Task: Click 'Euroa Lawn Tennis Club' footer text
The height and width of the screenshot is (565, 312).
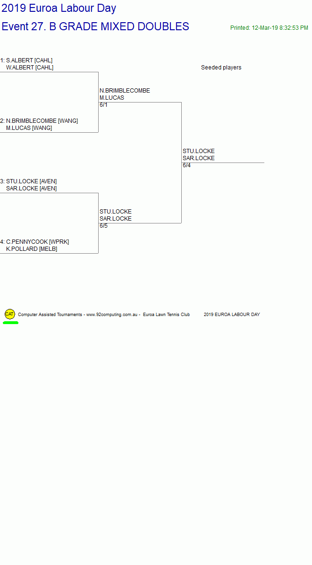Action: 166,315
